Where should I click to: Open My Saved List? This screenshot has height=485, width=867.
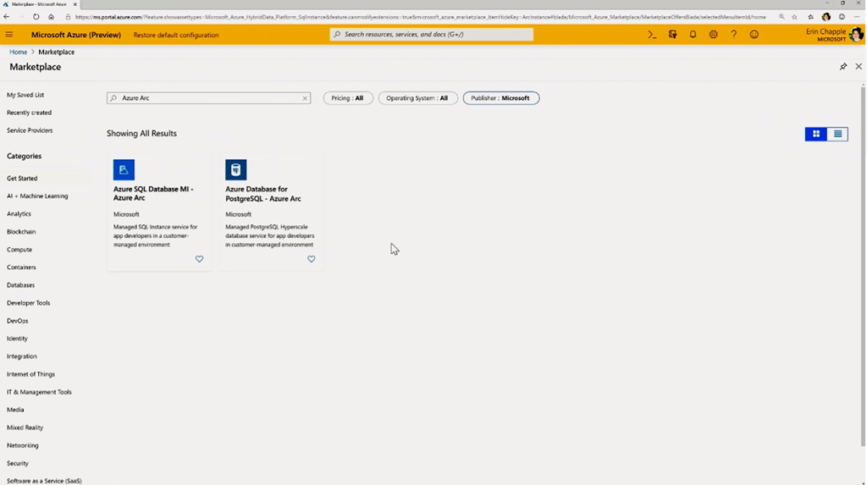click(25, 95)
